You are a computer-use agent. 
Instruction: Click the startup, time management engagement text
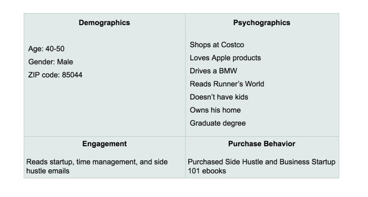pyautogui.click(x=97, y=162)
